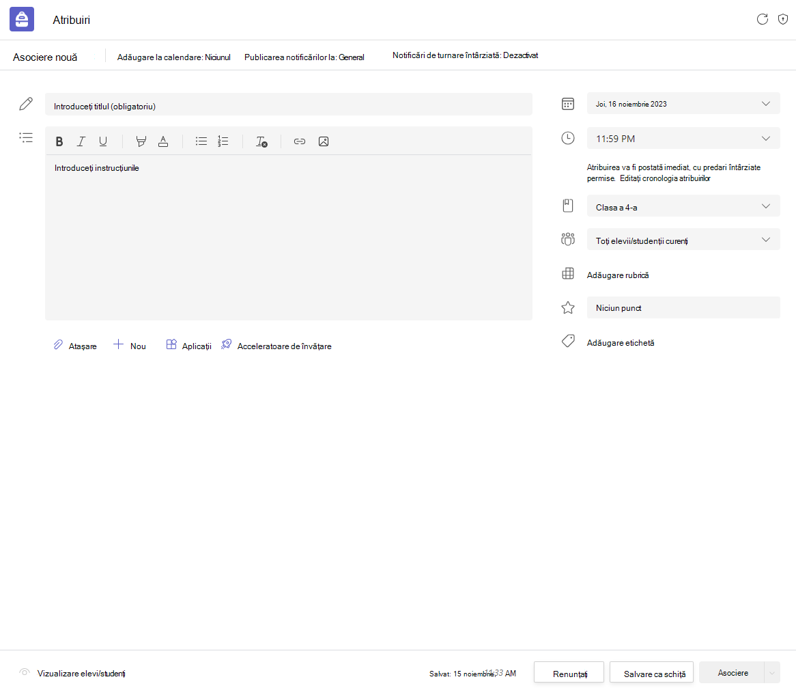Toggle bold formatting in instructions editor
Screen dimensions: 796x688
click(59, 141)
